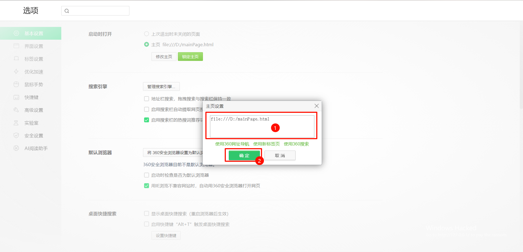Click the 安全设置 shield icon
Screen dimensions: 523x252
[x=16, y=135]
